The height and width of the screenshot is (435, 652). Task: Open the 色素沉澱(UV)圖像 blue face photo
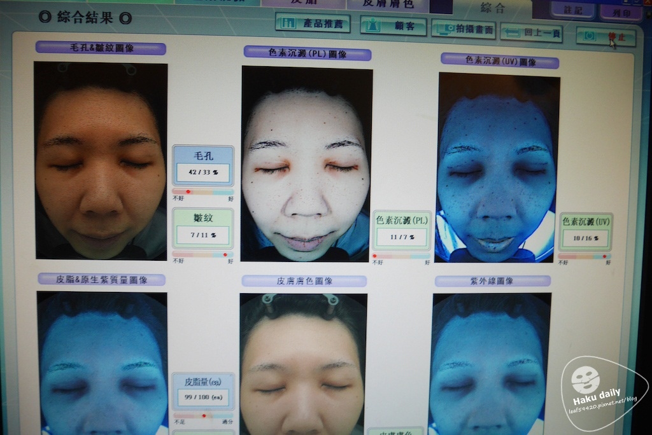click(x=497, y=169)
